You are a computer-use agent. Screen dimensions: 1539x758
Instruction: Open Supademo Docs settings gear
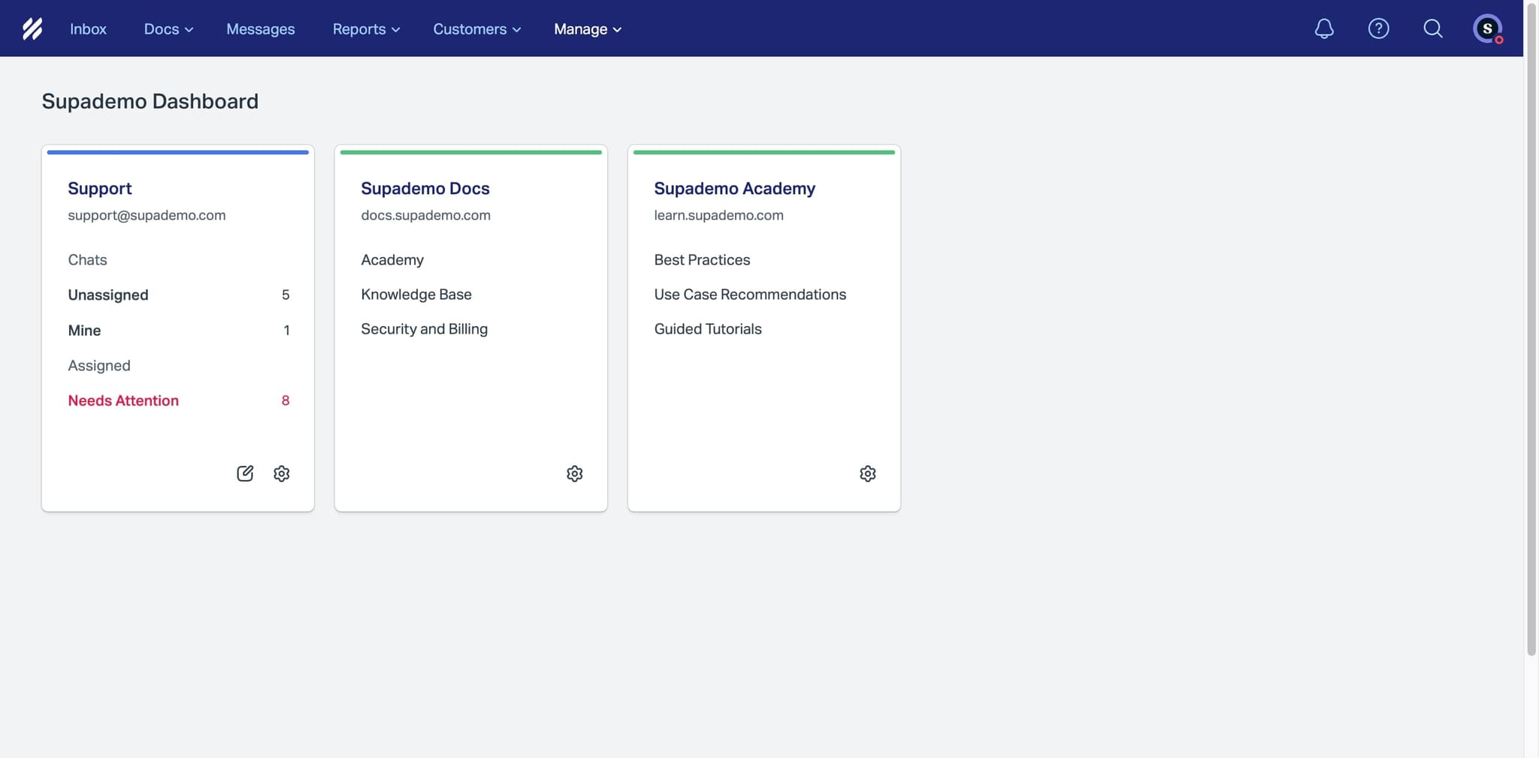[574, 473]
